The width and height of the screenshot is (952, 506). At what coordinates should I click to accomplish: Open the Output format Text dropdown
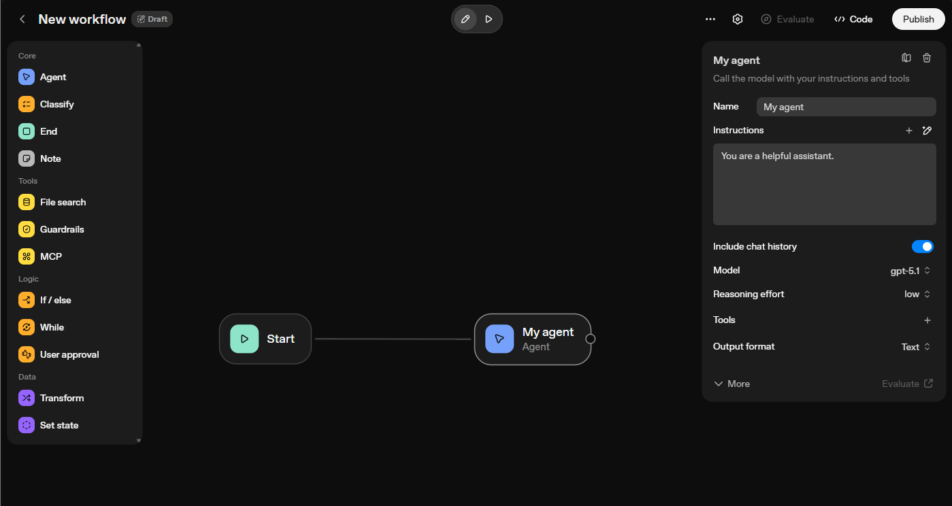tap(915, 347)
